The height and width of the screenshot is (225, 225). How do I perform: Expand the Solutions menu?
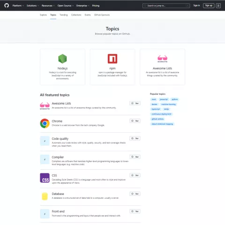33,6
